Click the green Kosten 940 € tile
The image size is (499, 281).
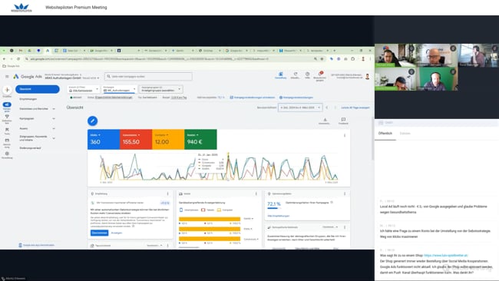[200, 140]
